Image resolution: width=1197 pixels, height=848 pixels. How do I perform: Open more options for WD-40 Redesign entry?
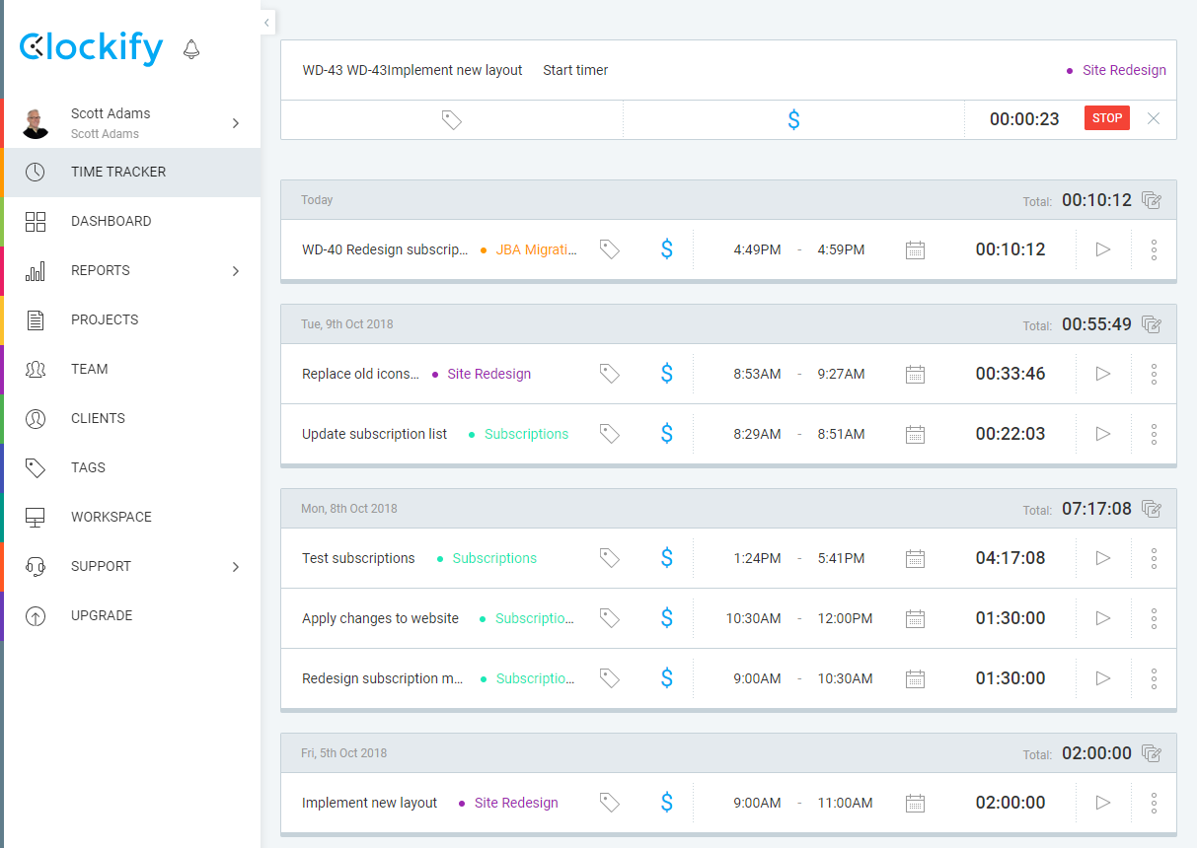point(1154,249)
